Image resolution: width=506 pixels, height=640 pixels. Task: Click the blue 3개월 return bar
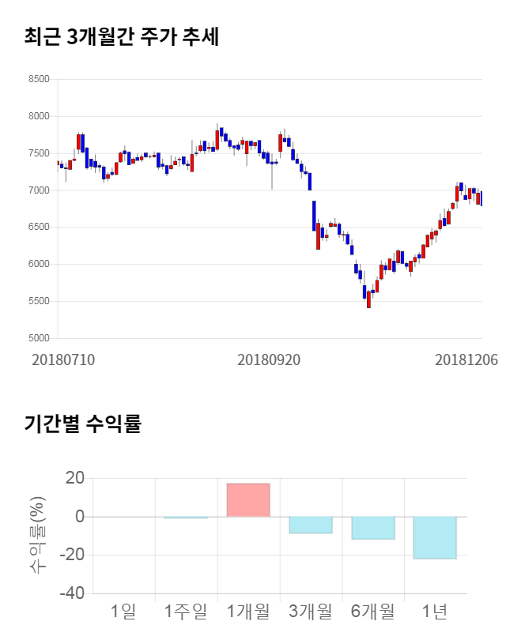[311, 525]
